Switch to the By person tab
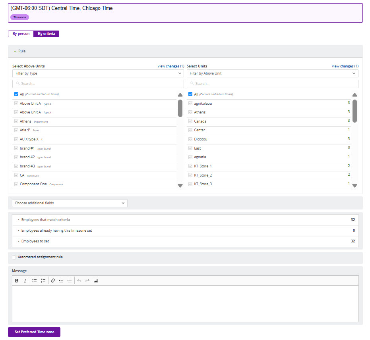Image resolution: width=370 pixels, height=340 pixels. (x=21, y=34)
